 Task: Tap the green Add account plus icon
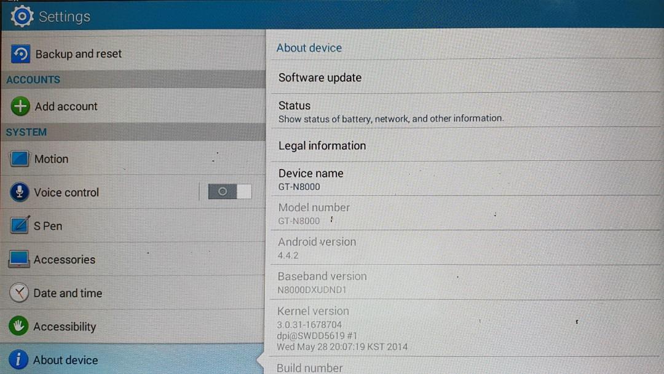pos(20,106)
